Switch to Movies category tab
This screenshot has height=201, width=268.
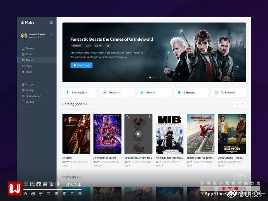tap(154, 93)
